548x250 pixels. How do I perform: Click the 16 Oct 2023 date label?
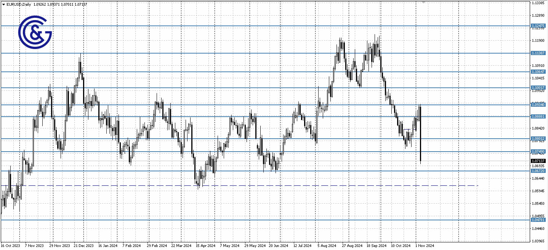click(11, 246)
